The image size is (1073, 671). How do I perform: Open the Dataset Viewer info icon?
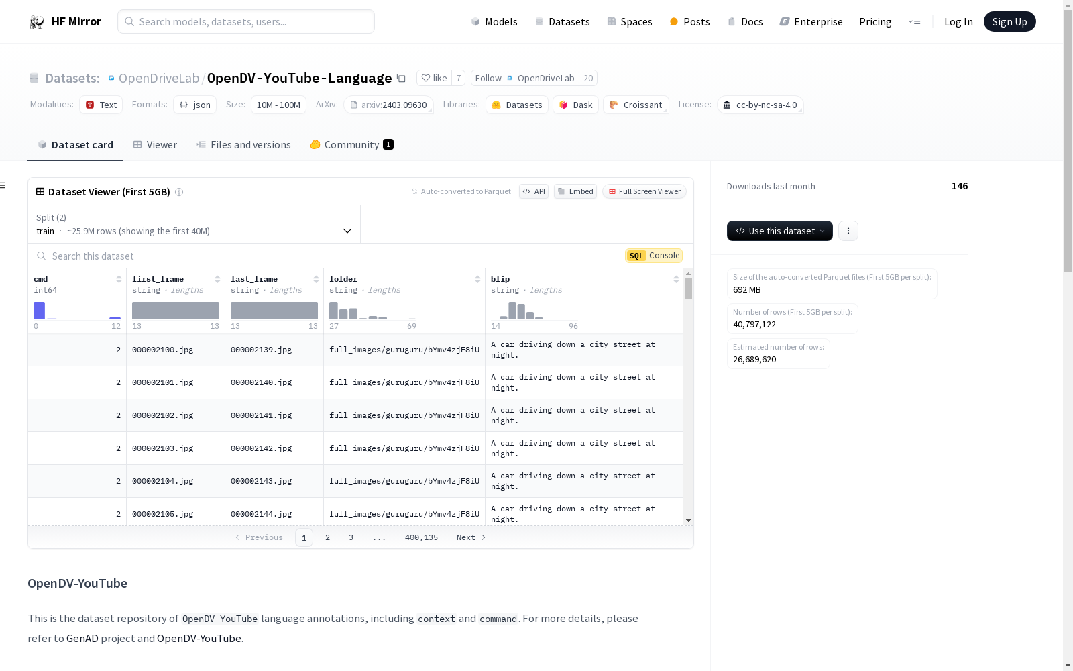[179, 192]
